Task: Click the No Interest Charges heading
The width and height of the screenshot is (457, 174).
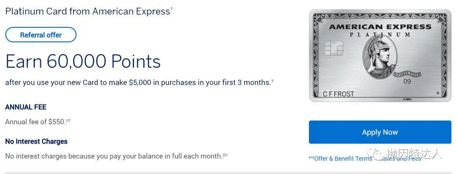Action: pos(36,141)
